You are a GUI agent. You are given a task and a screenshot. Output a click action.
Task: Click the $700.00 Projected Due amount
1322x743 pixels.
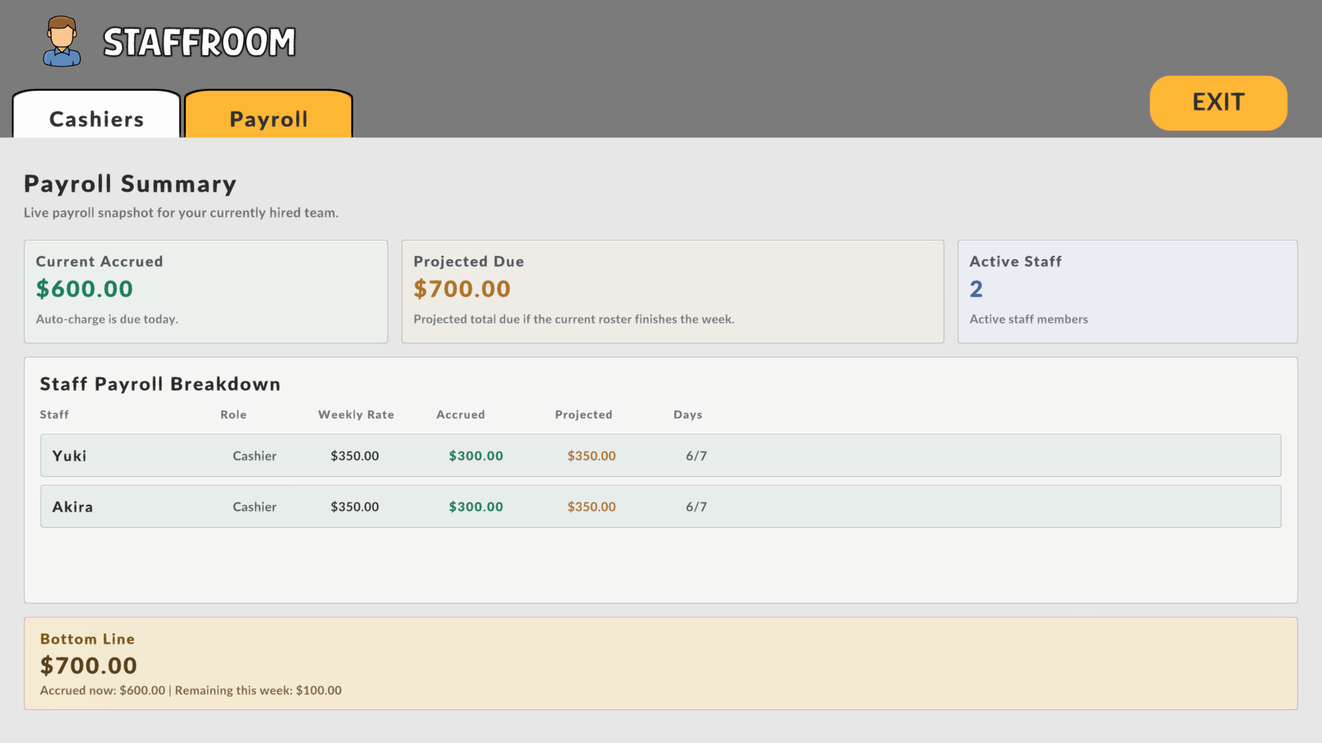pyautogui.click(x=462, y=288)
